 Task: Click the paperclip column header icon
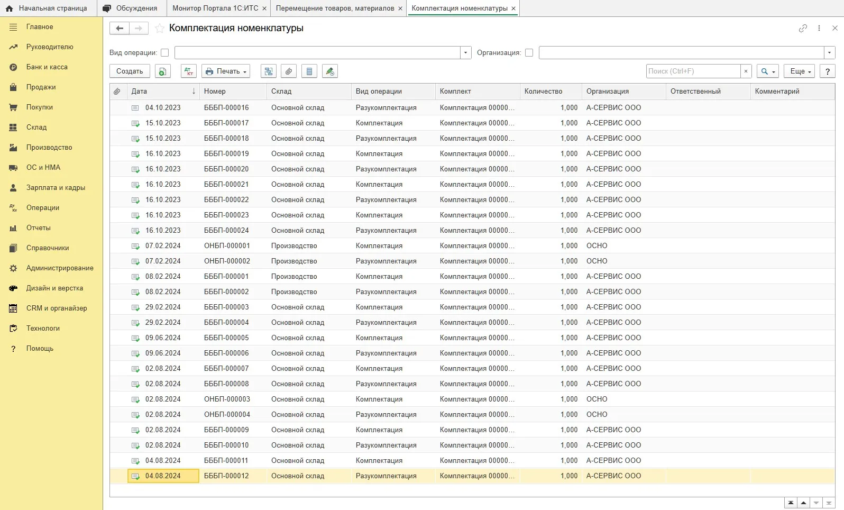coord(117,92)
